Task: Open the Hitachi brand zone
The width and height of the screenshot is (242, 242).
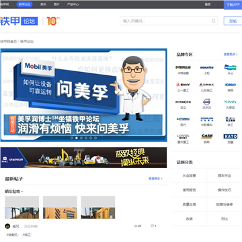Action: (x=184, y=104)
